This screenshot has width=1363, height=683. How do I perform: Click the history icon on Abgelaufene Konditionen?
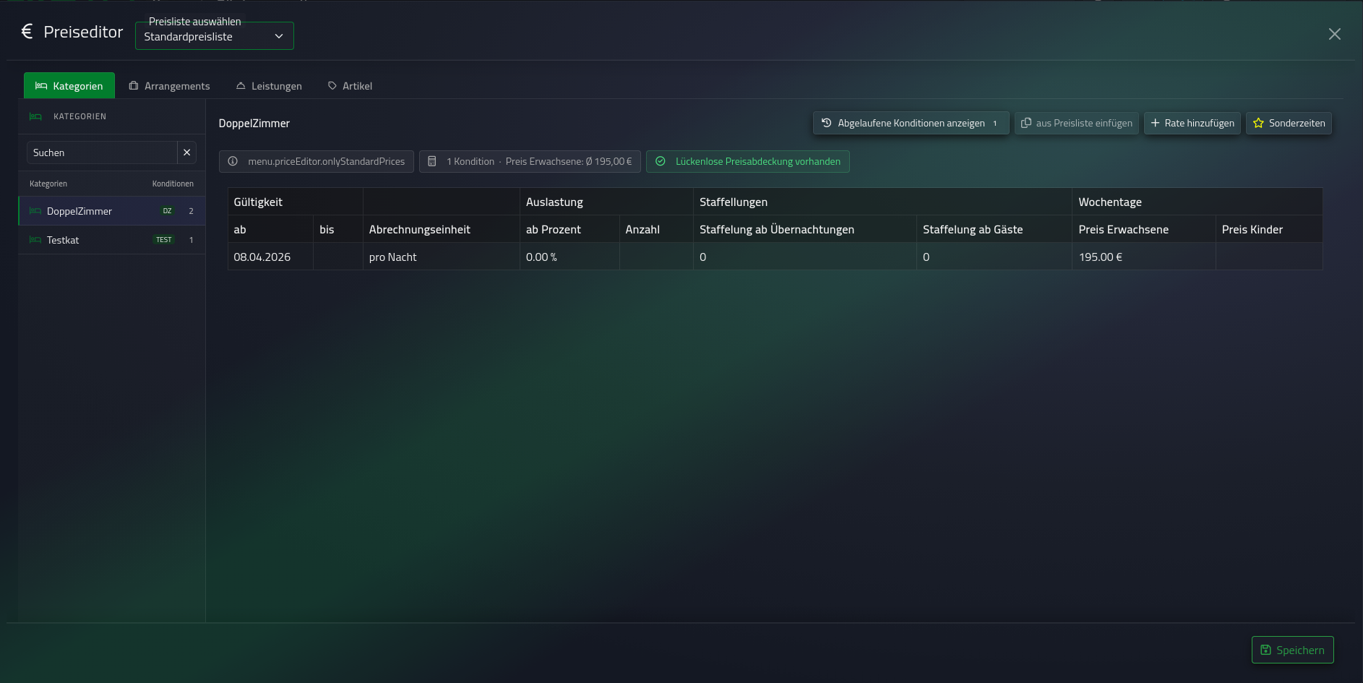point(827,123)
